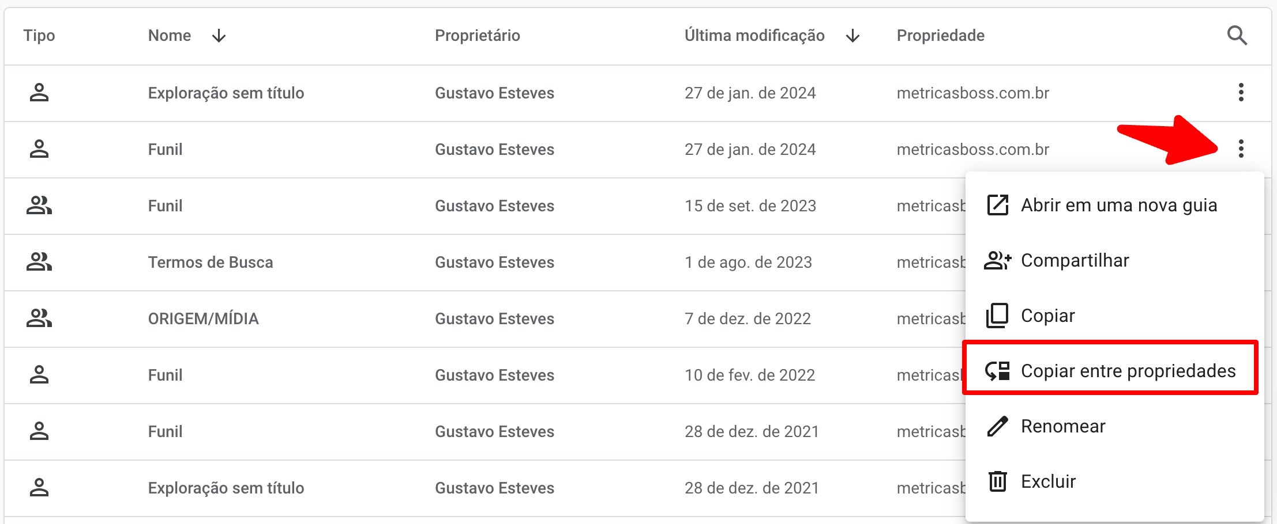Choose Compartilhar from the context menu
The width and height of the screenshot is (1277, 524).
coord(1075,260)
